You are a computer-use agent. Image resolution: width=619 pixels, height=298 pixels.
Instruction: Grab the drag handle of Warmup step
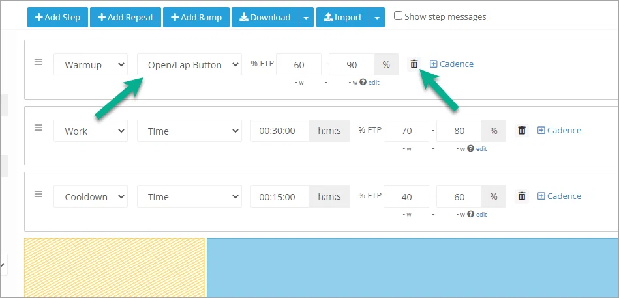coord(38,62)
